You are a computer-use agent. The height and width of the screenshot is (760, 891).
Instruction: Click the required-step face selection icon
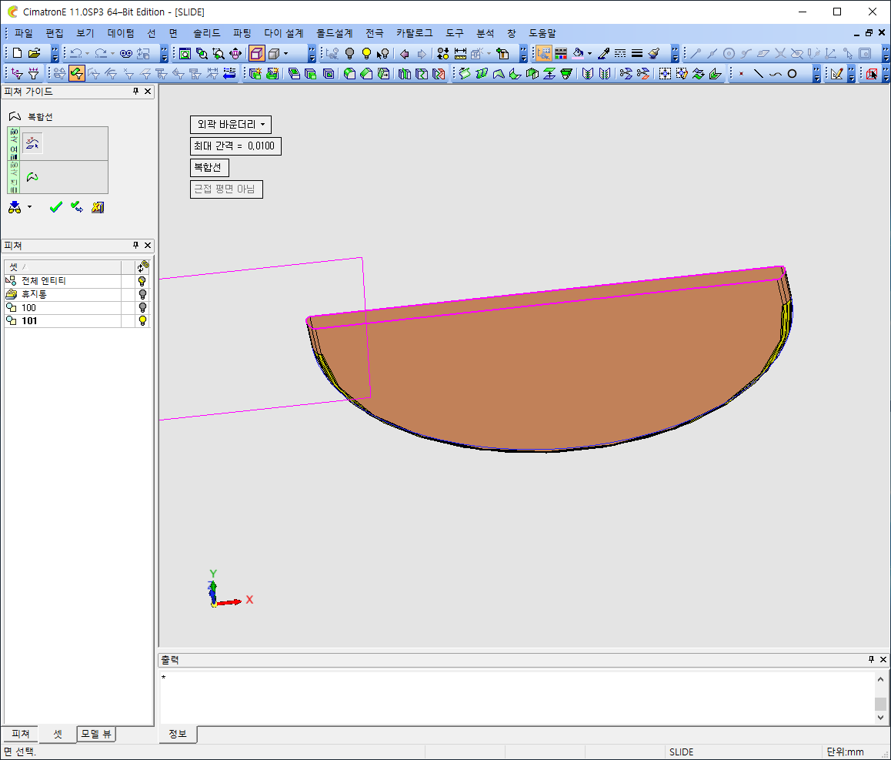[x=32, y=143]
